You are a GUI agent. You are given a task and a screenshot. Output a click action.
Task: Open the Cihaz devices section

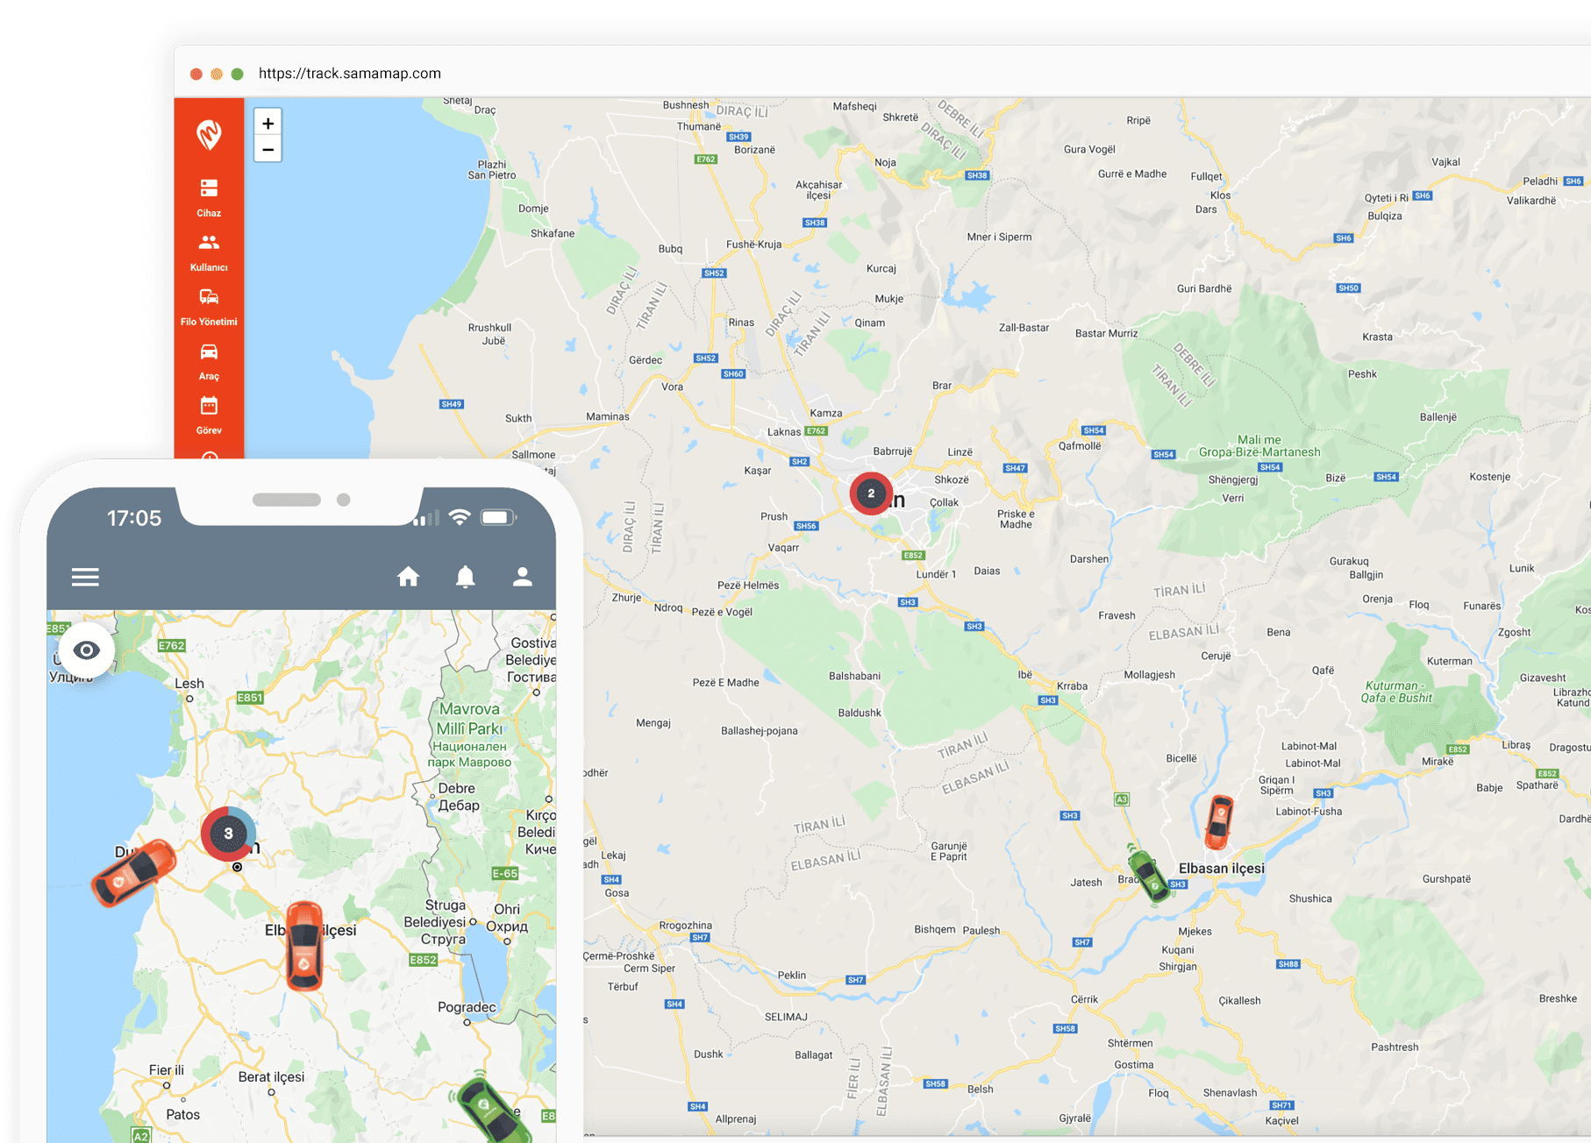pyautogui.click(x=209, y=197)
